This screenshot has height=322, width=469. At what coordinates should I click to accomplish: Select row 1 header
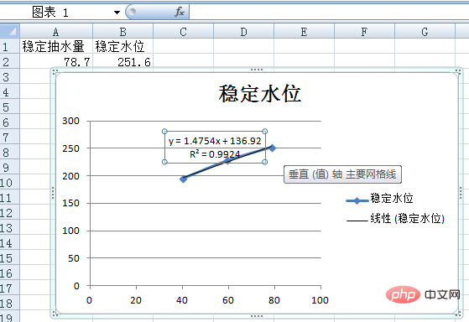(9, 46)
